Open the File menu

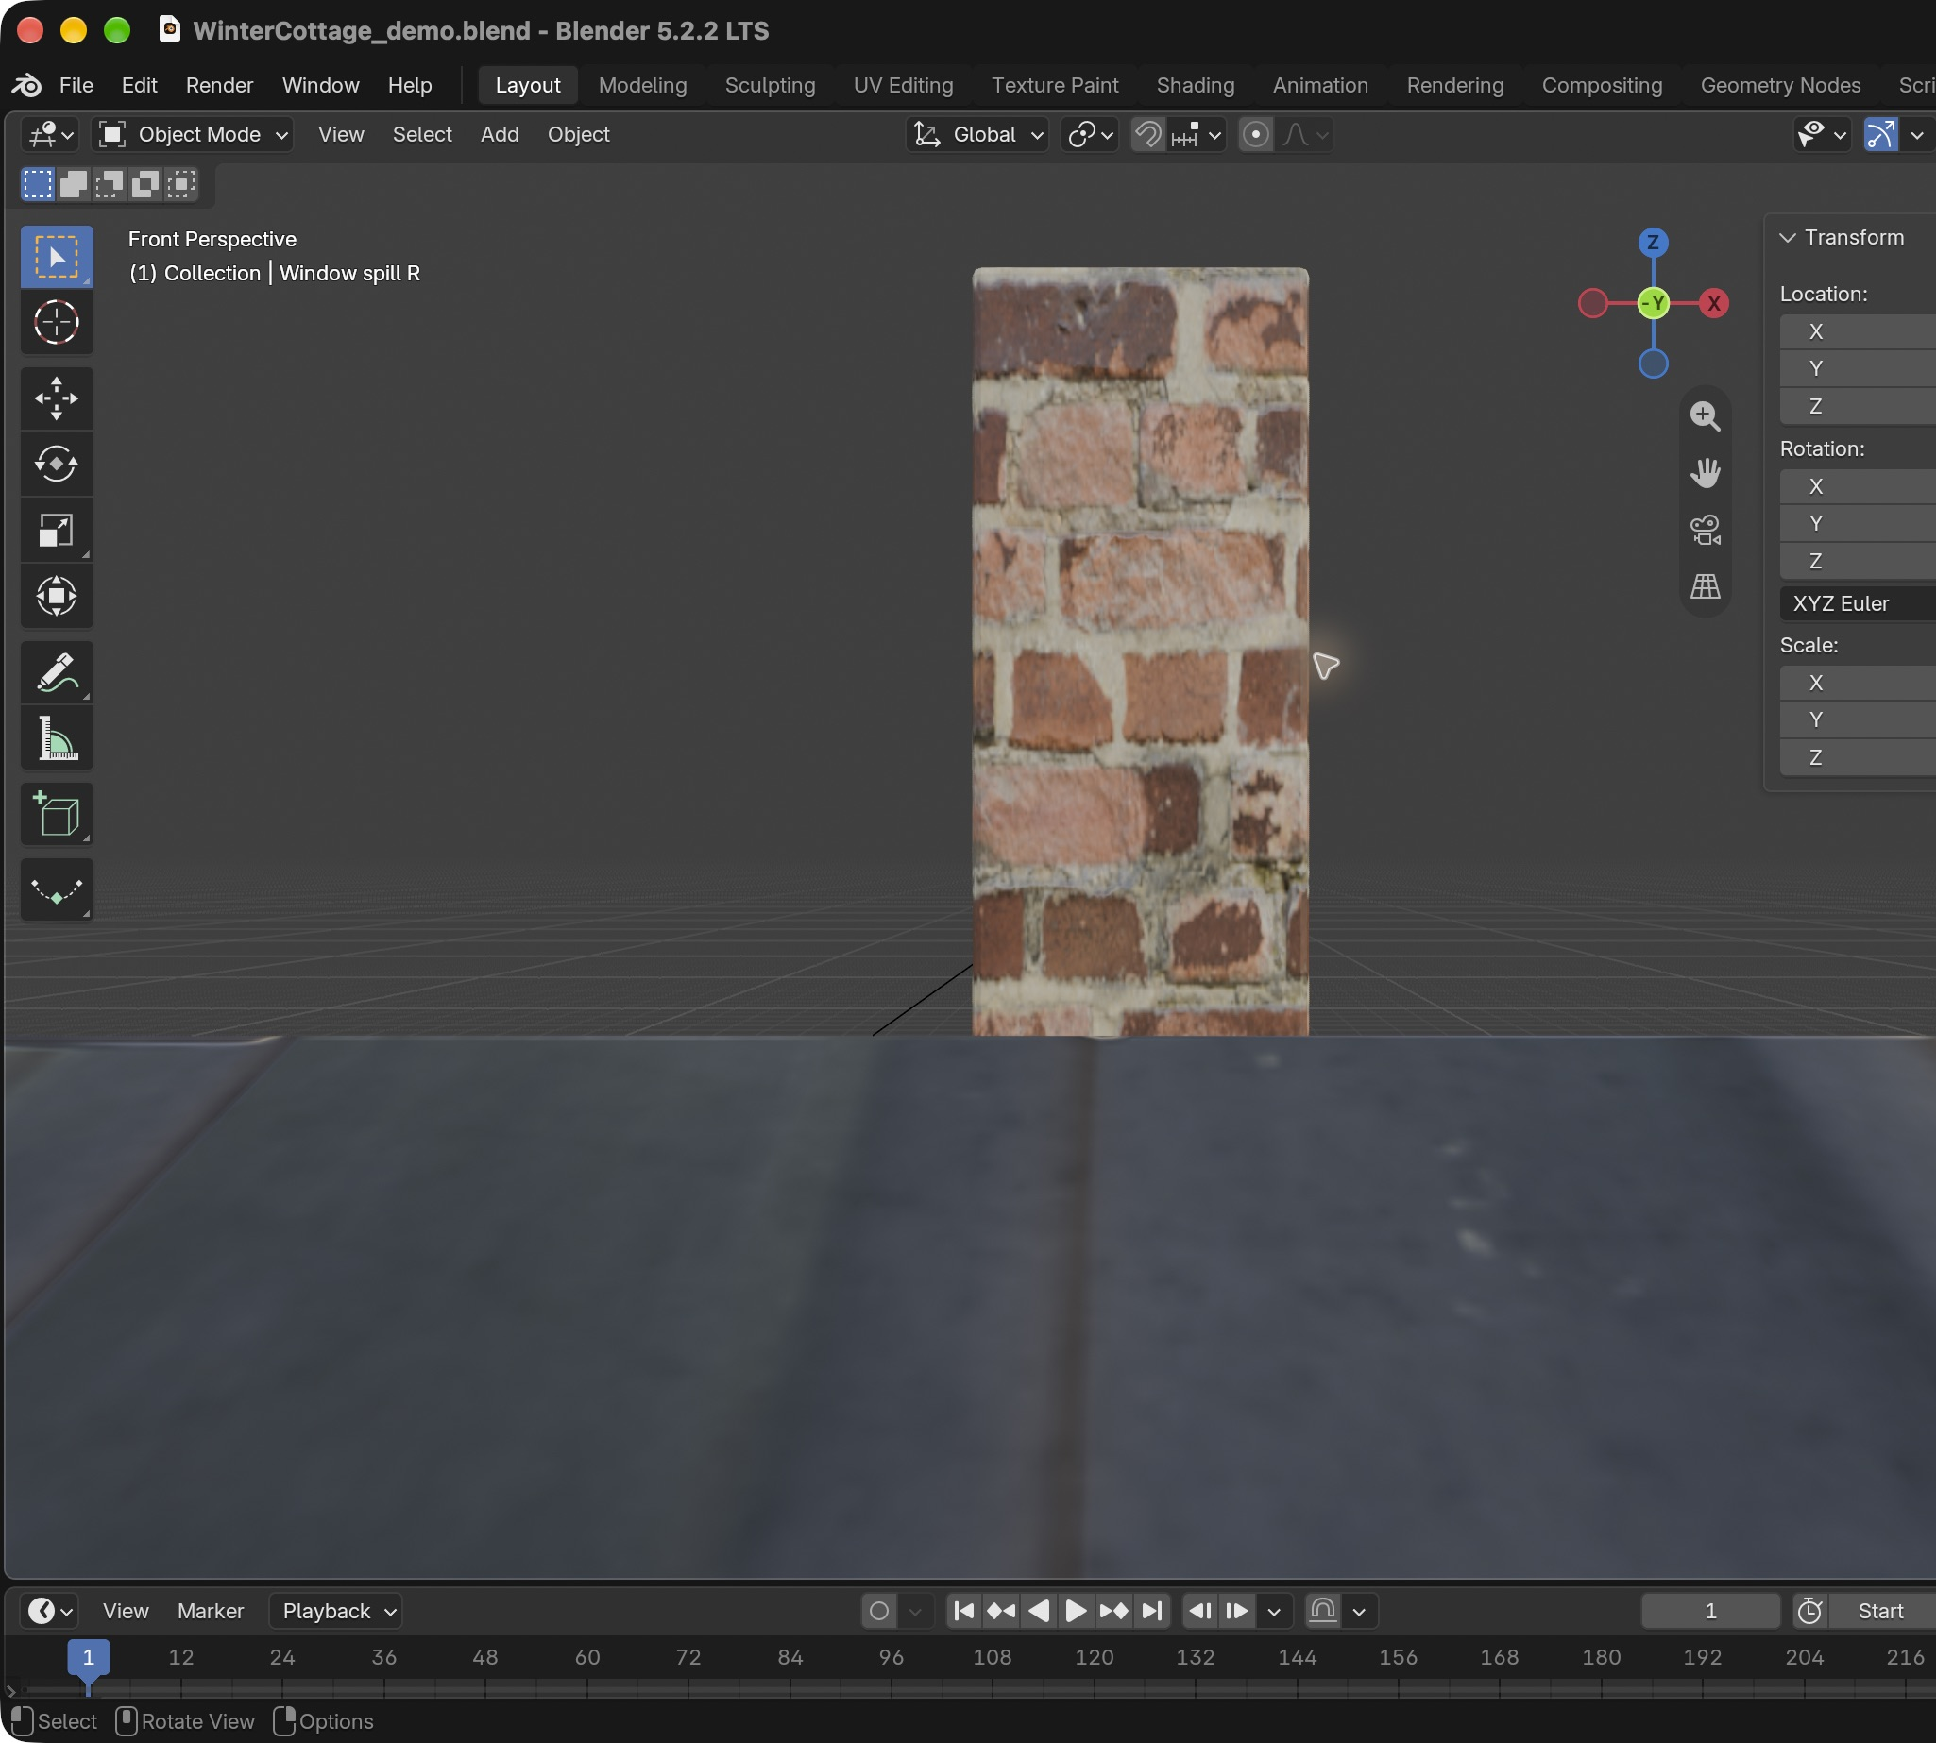click(x=76, y=85)
